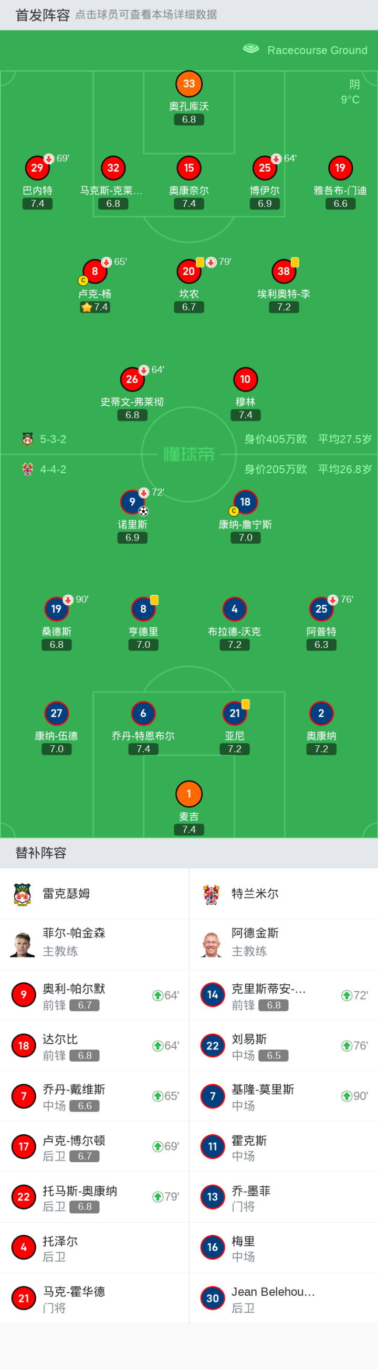Open substitute 刘易斯 player row

tap(283, 1046)
